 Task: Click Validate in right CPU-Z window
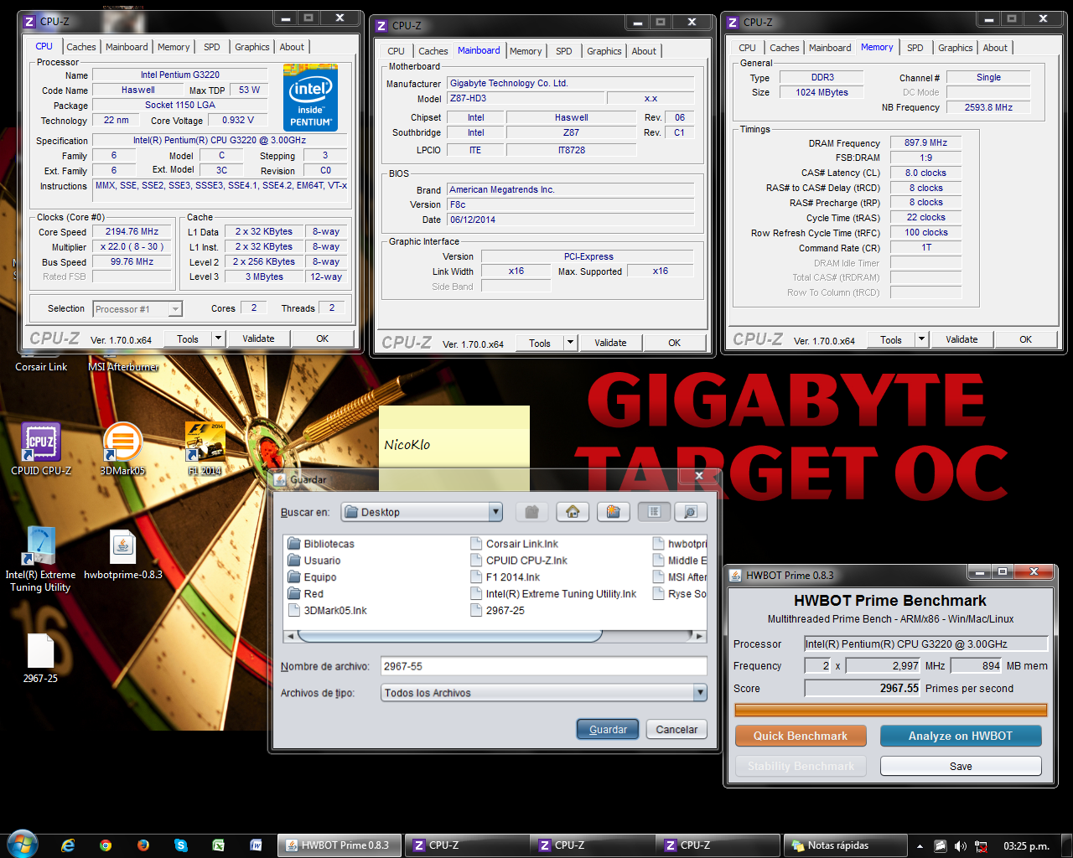pyautogui.click(x=962, y=339)
